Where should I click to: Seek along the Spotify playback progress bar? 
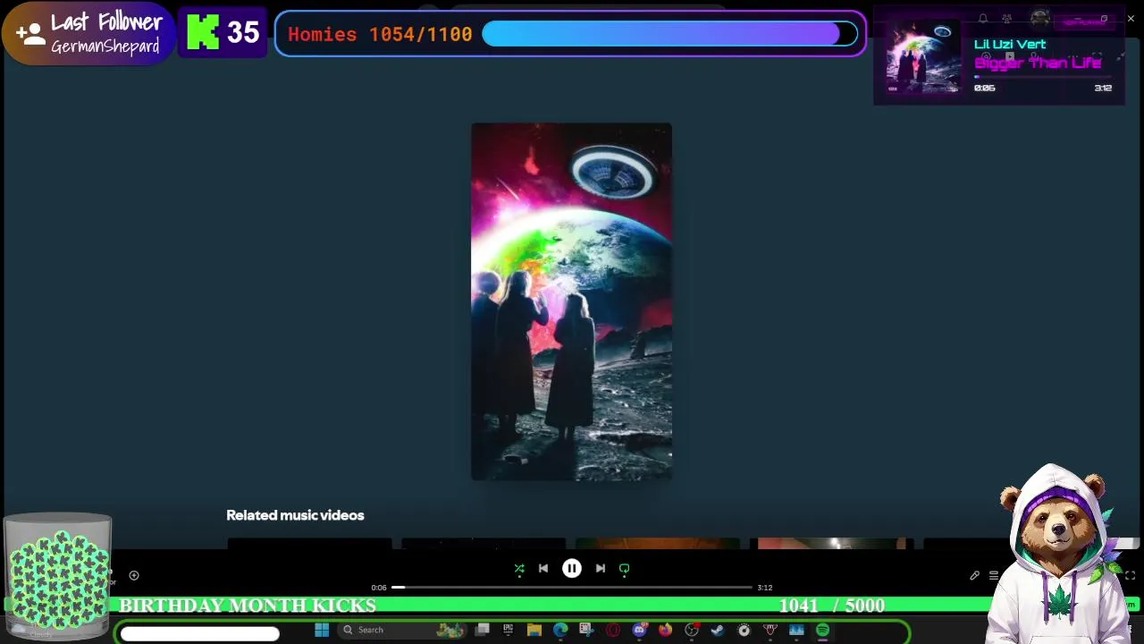[x=572, y=588]
